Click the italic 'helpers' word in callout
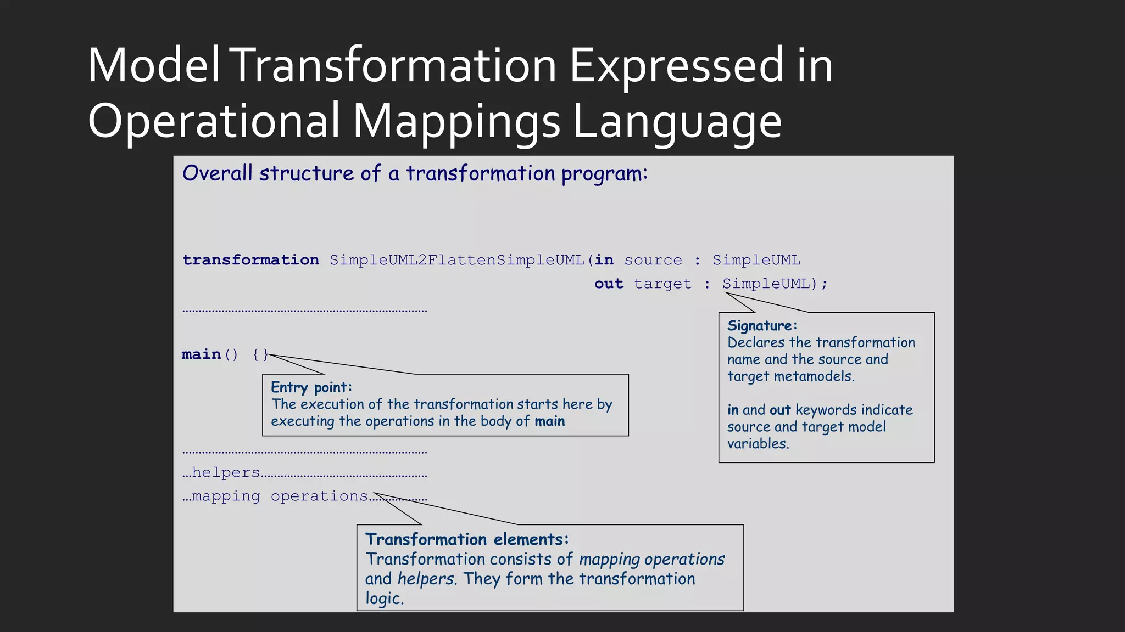This screenshot has width=1125, height=632. (x=426, y=579)
